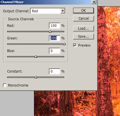Image resolution: width=120 pixels, height=116 pixels.
Task: Click the Red percentage input field
Action: point(55,26)
